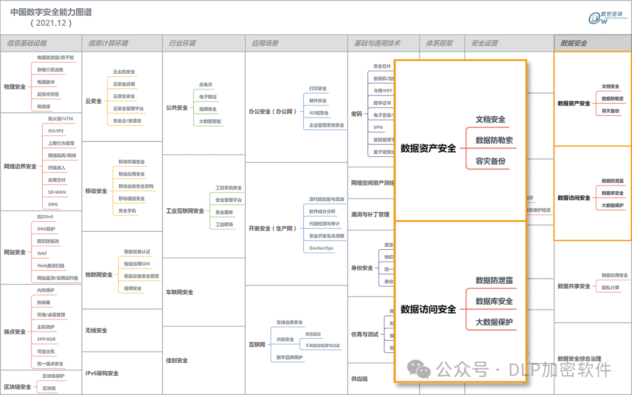Click the 端点安全 node
Screen dimensions: 632x395
coord(15,332)
